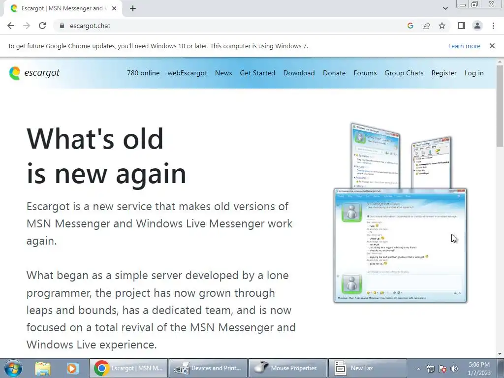This screenshot has width=504, height=378.
Task: Open Group Chats
Action: [404, 73]
